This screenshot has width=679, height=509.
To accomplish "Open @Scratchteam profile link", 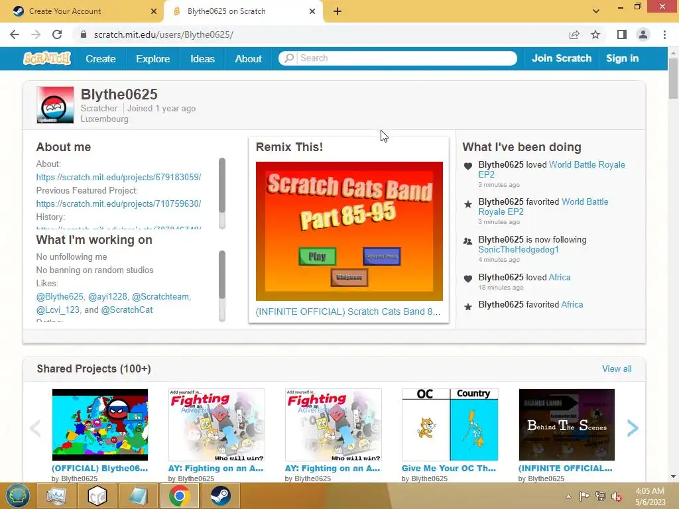I will pyautogui.click(x=160, y=296).
